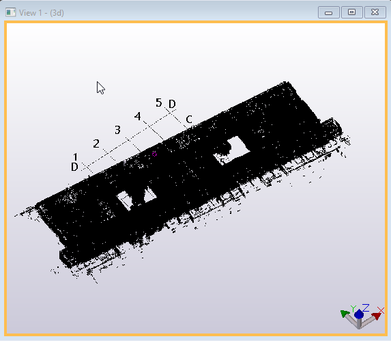Click grid label 5 near D

pos(159,103)
